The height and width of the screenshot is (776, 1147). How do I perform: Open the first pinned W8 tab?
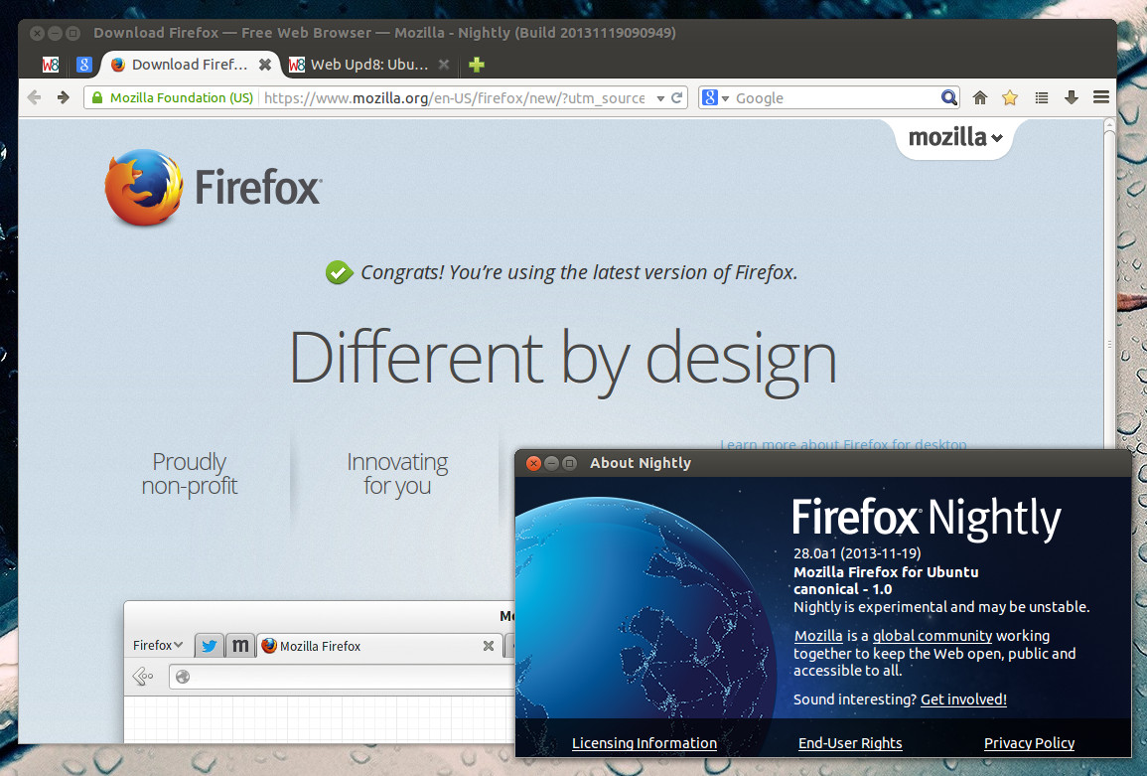click(x=51, y=65)
